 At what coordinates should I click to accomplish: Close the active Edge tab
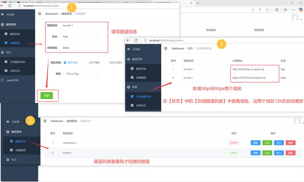[x=191, y=3]
